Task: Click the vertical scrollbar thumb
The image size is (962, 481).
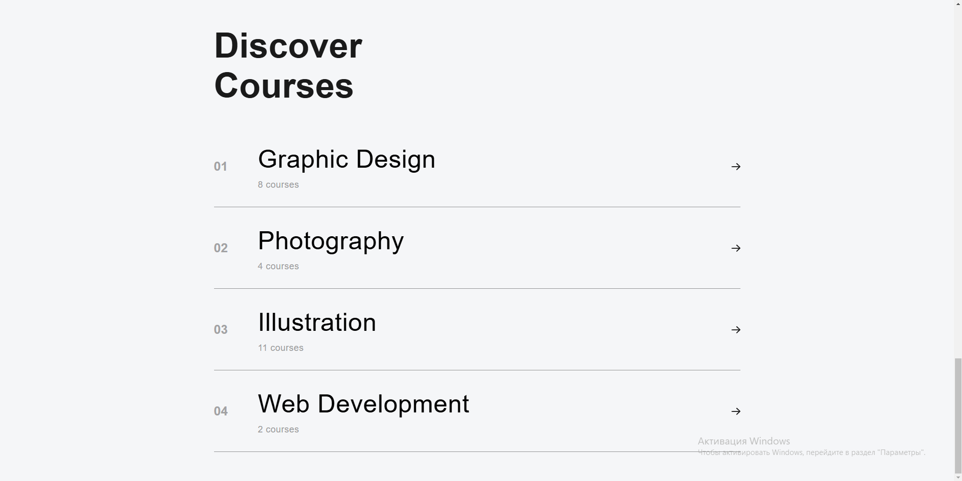Action: click(958, 415)
